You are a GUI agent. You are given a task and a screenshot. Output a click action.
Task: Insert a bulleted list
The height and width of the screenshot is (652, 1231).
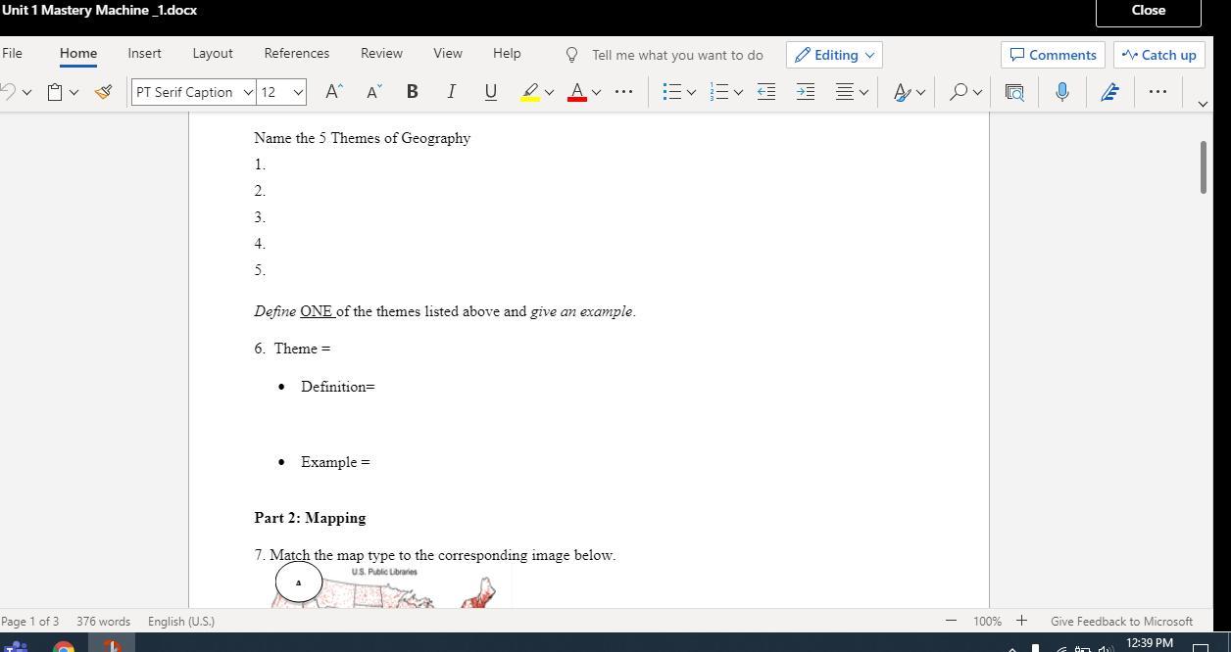point(671,92)
